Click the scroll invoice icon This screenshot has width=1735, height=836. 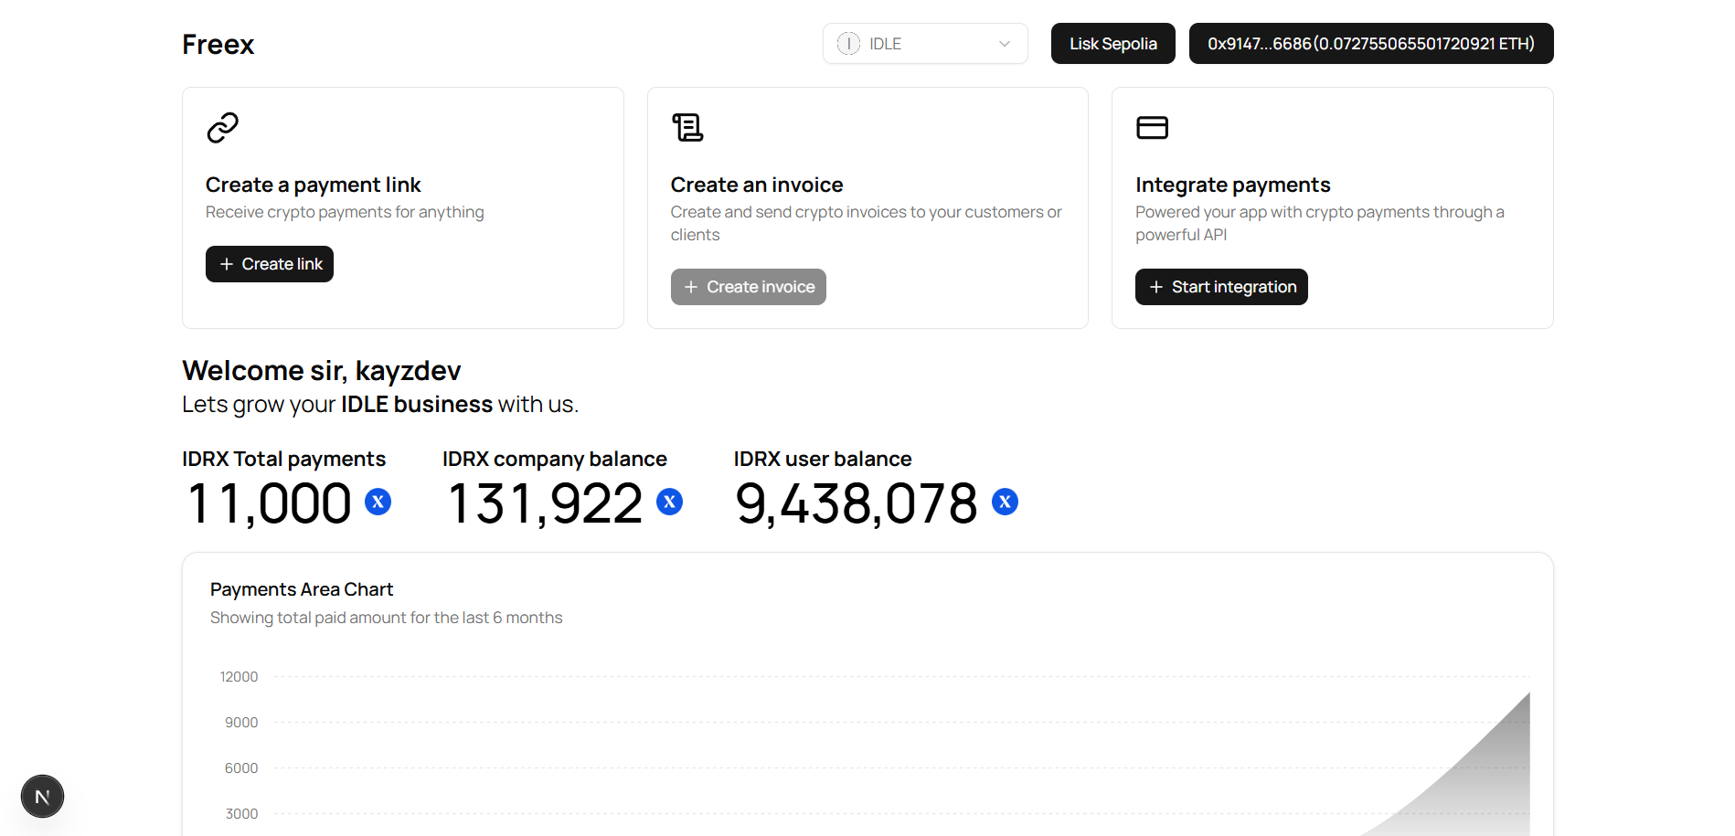pos(687,128)
